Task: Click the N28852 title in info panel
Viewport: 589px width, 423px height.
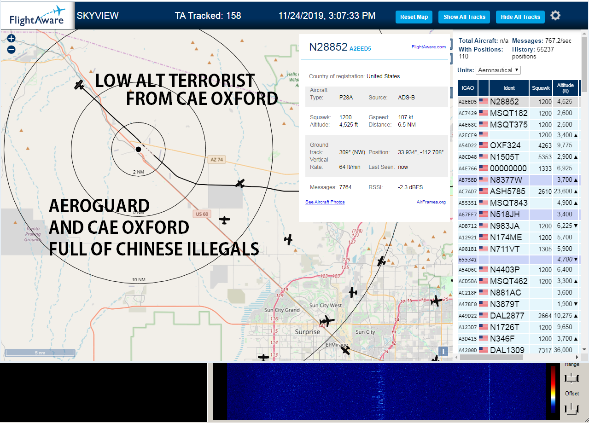Action: click(328, 47)
